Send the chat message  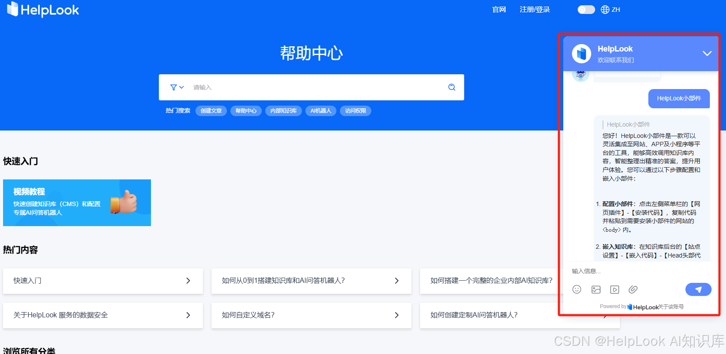699,289
